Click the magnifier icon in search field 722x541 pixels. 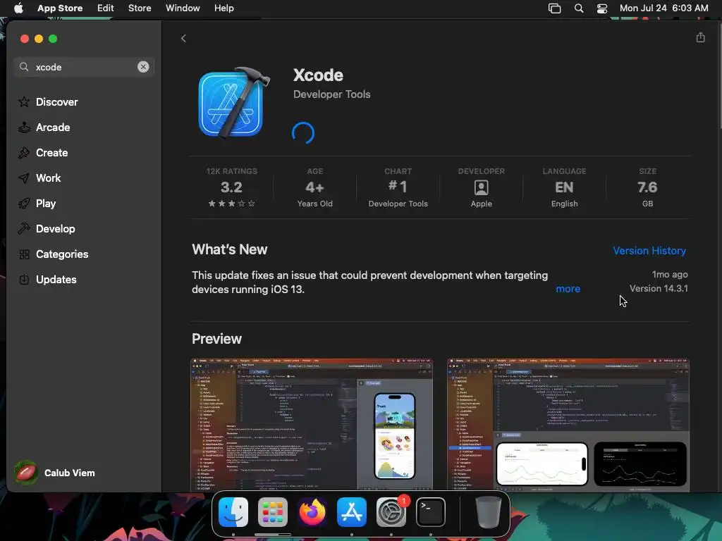pos(24,67)
